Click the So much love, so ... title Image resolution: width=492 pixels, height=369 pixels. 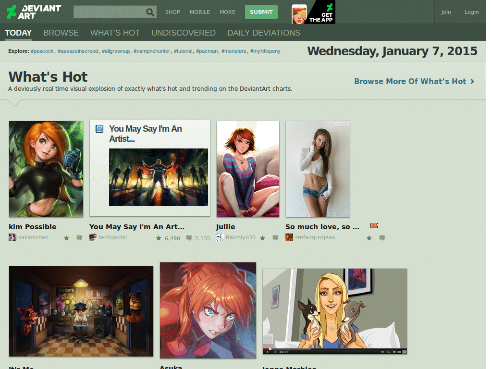(x=322, y=227)
